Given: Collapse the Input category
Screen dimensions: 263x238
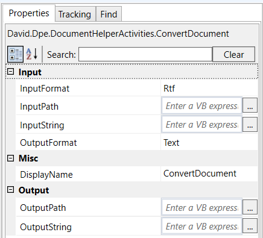Looking at the screenshot, I should tap(10, 72).
